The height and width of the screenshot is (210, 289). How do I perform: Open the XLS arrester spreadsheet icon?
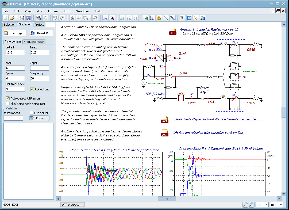[172, 31]
